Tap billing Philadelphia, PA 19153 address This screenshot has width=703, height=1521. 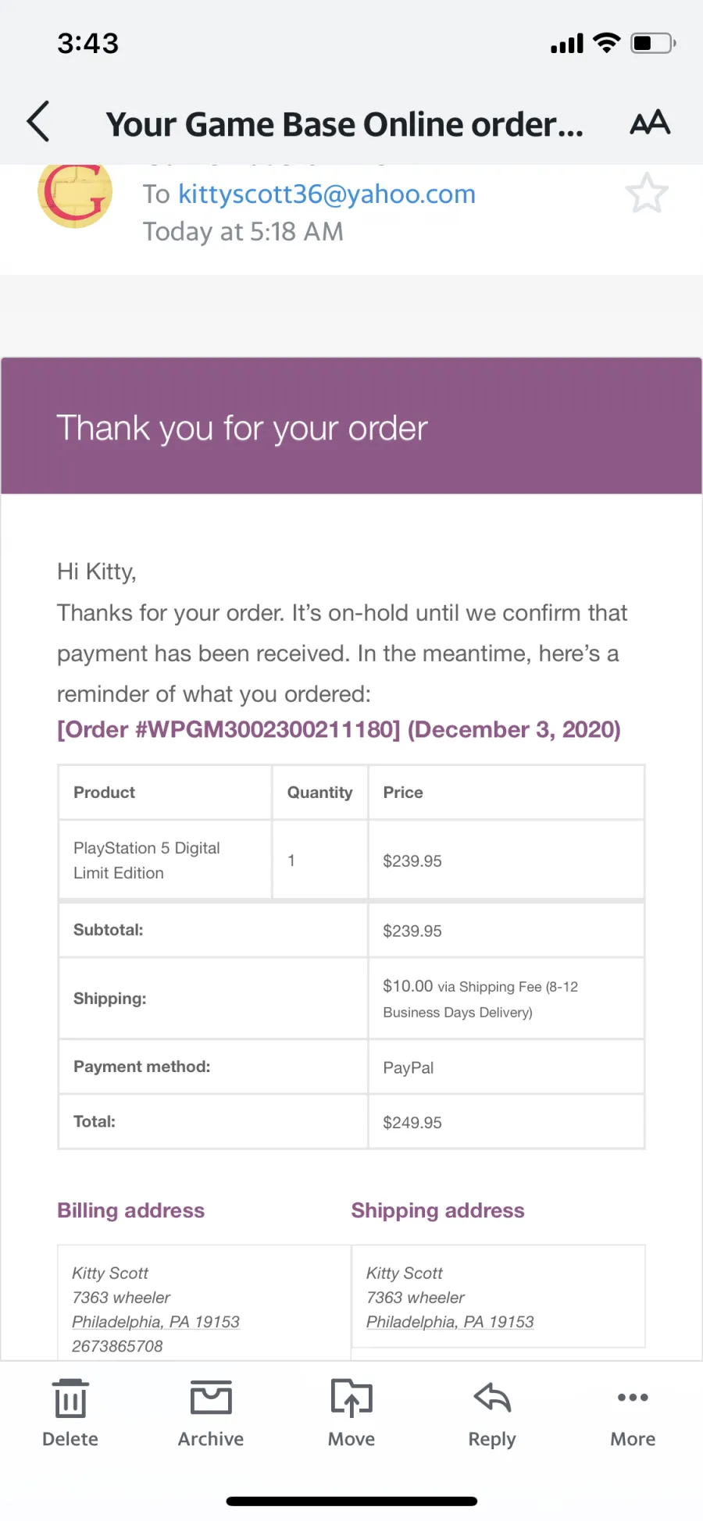pyautogui.click(x=155, y=1321)
